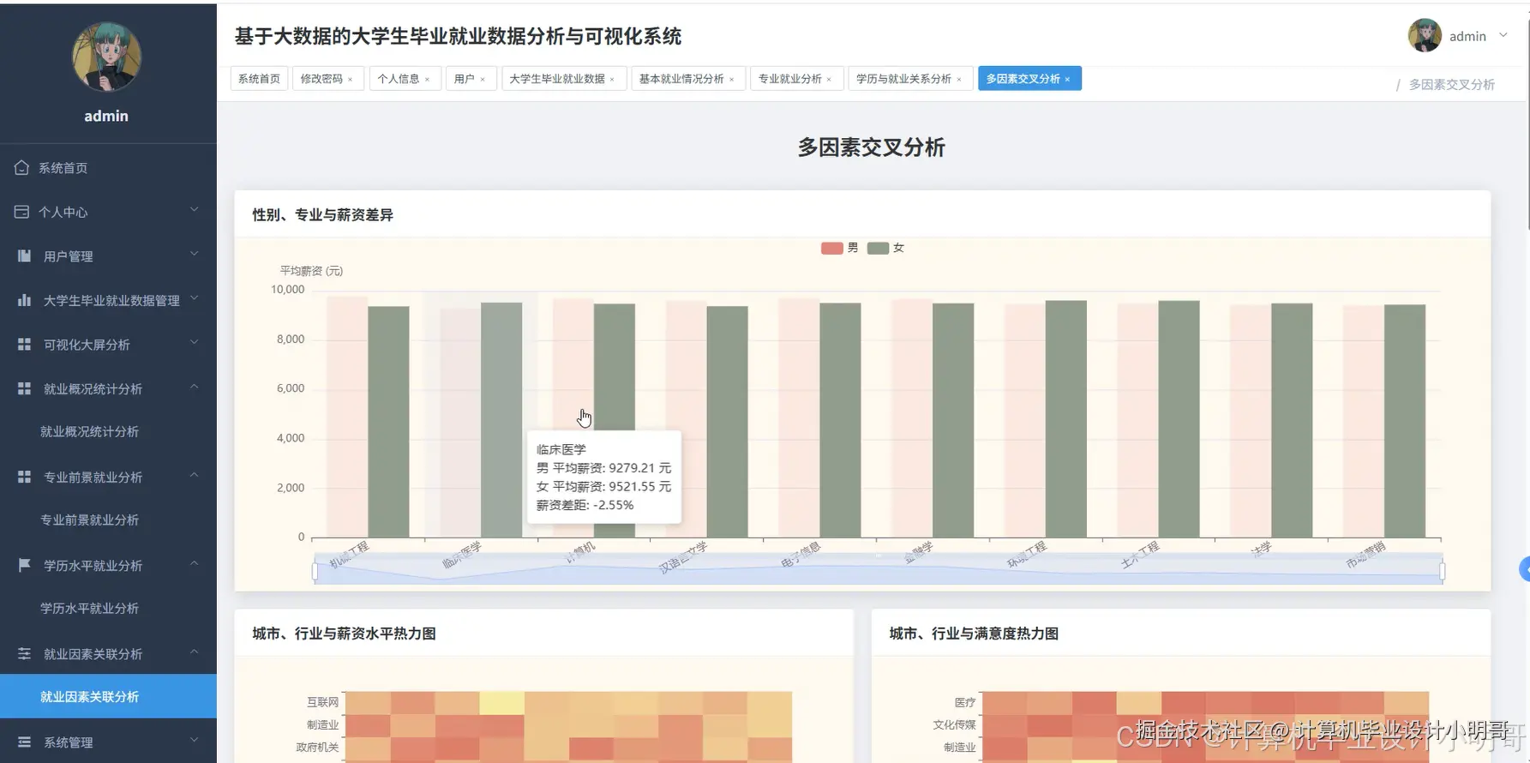
Task: Click the book icon beside 用户管理
Action: coord(24,255)
